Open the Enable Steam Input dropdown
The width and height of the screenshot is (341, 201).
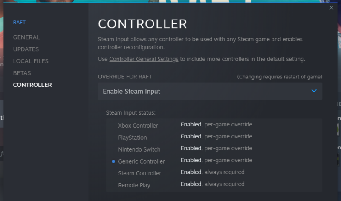210,91
